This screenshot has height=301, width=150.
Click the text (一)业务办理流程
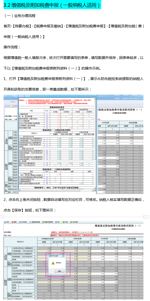19,16
